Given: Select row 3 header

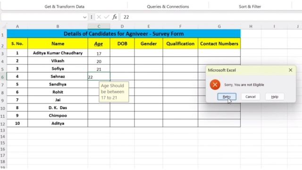Looking at the screenshot, I should pyautogui.click(x=3, y=53).
